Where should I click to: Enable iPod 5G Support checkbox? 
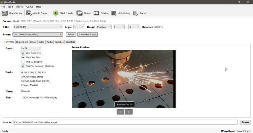pos(23,62)
